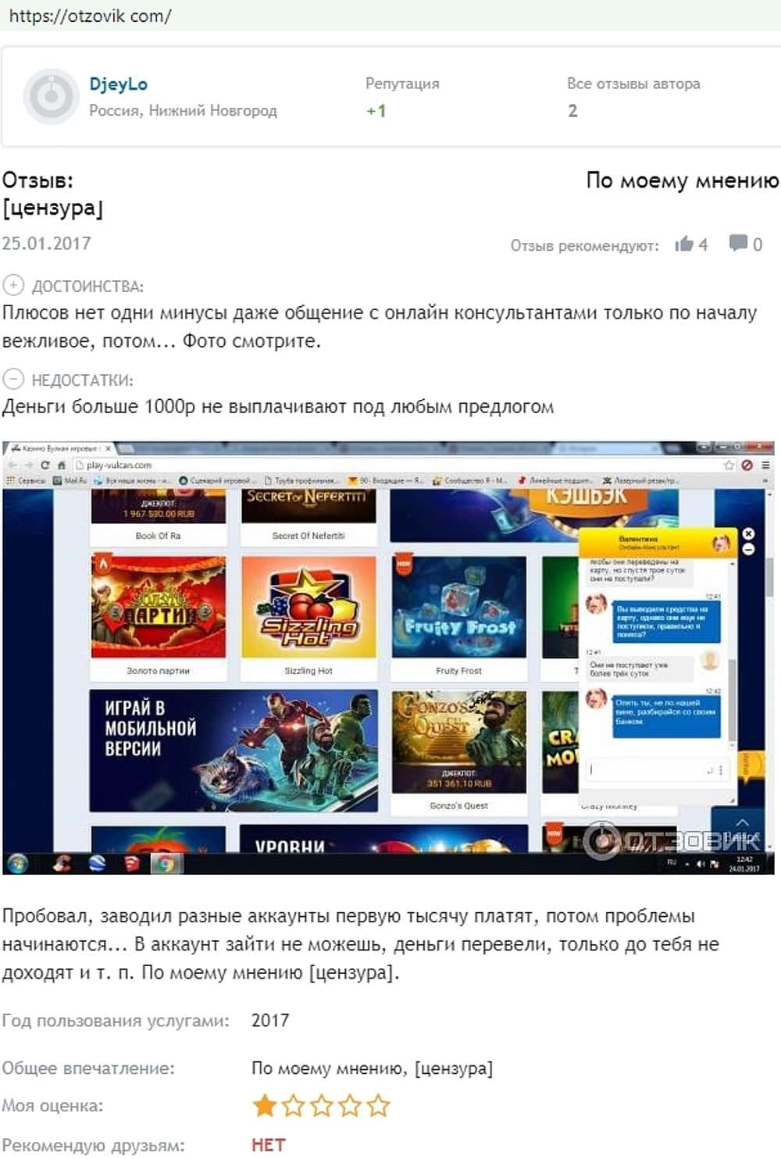The width and height of the screenshot is (781, 1159).
Task: Click the reputation value +1
Action: (376, 111)
